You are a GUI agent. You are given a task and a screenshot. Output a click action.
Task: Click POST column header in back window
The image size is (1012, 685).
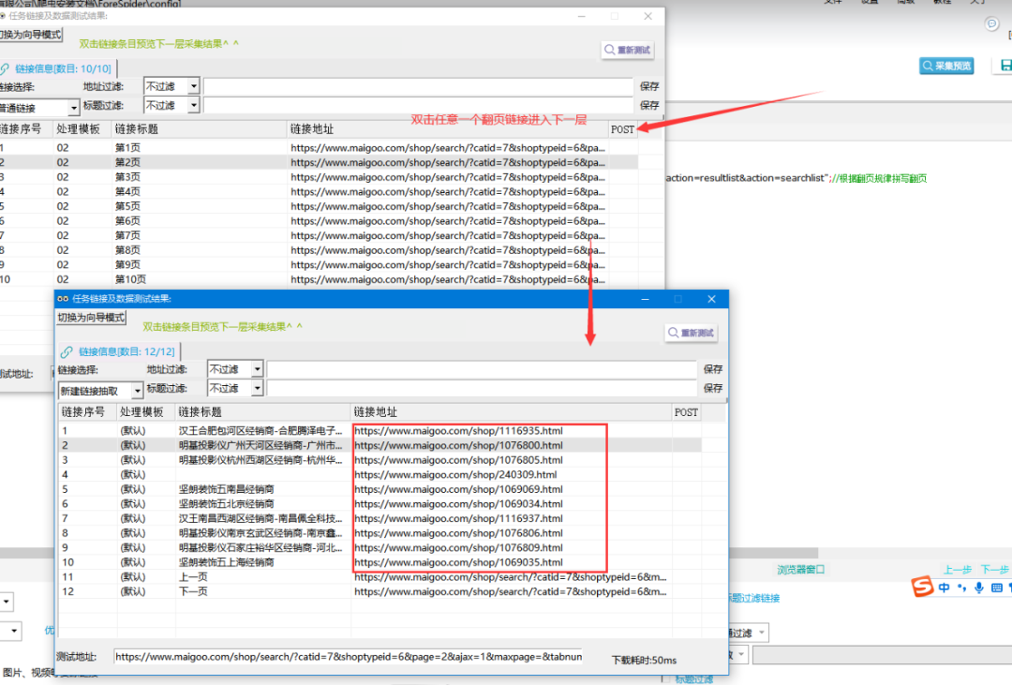(x=623, y=129)
